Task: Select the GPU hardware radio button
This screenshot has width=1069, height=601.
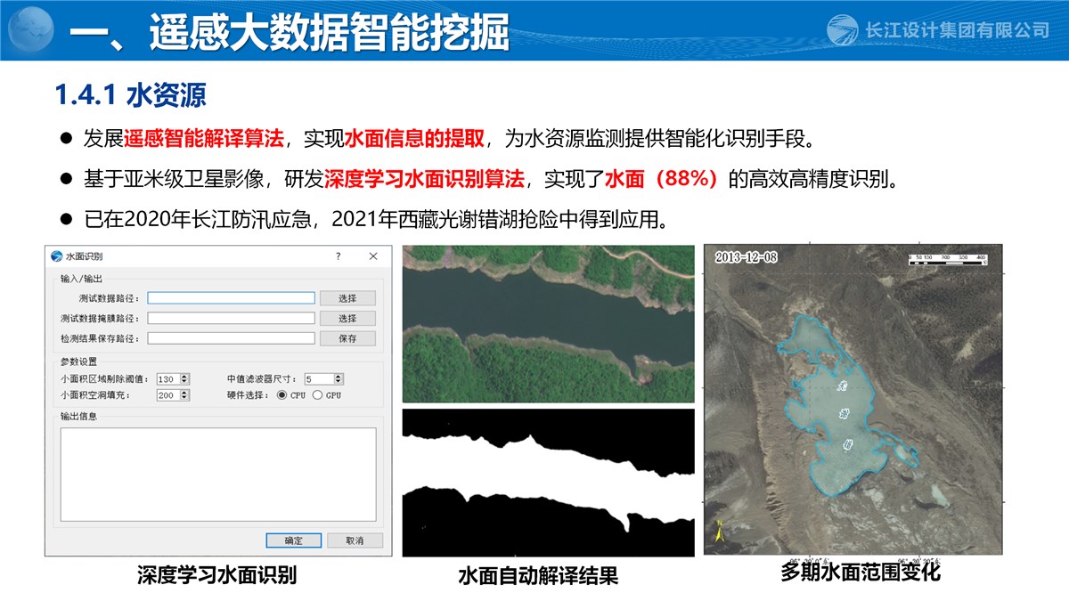Action: pos(317,394)
